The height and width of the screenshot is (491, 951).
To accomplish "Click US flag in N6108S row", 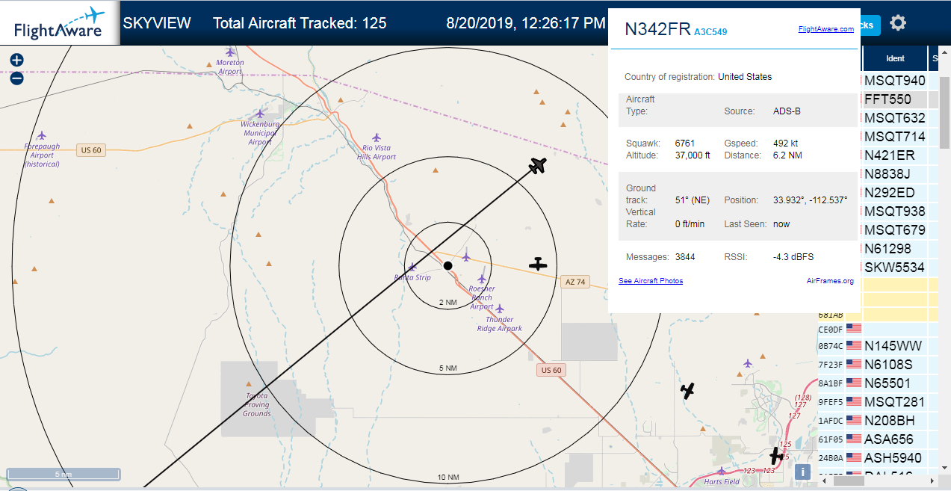I will click(x=854, y=365).
